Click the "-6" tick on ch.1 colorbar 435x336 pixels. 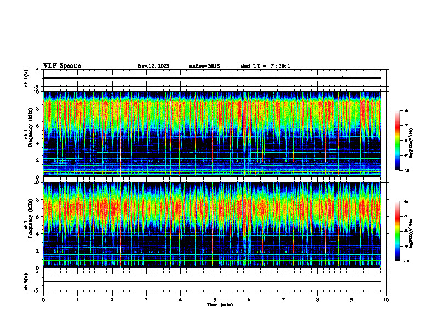[405, 111]
